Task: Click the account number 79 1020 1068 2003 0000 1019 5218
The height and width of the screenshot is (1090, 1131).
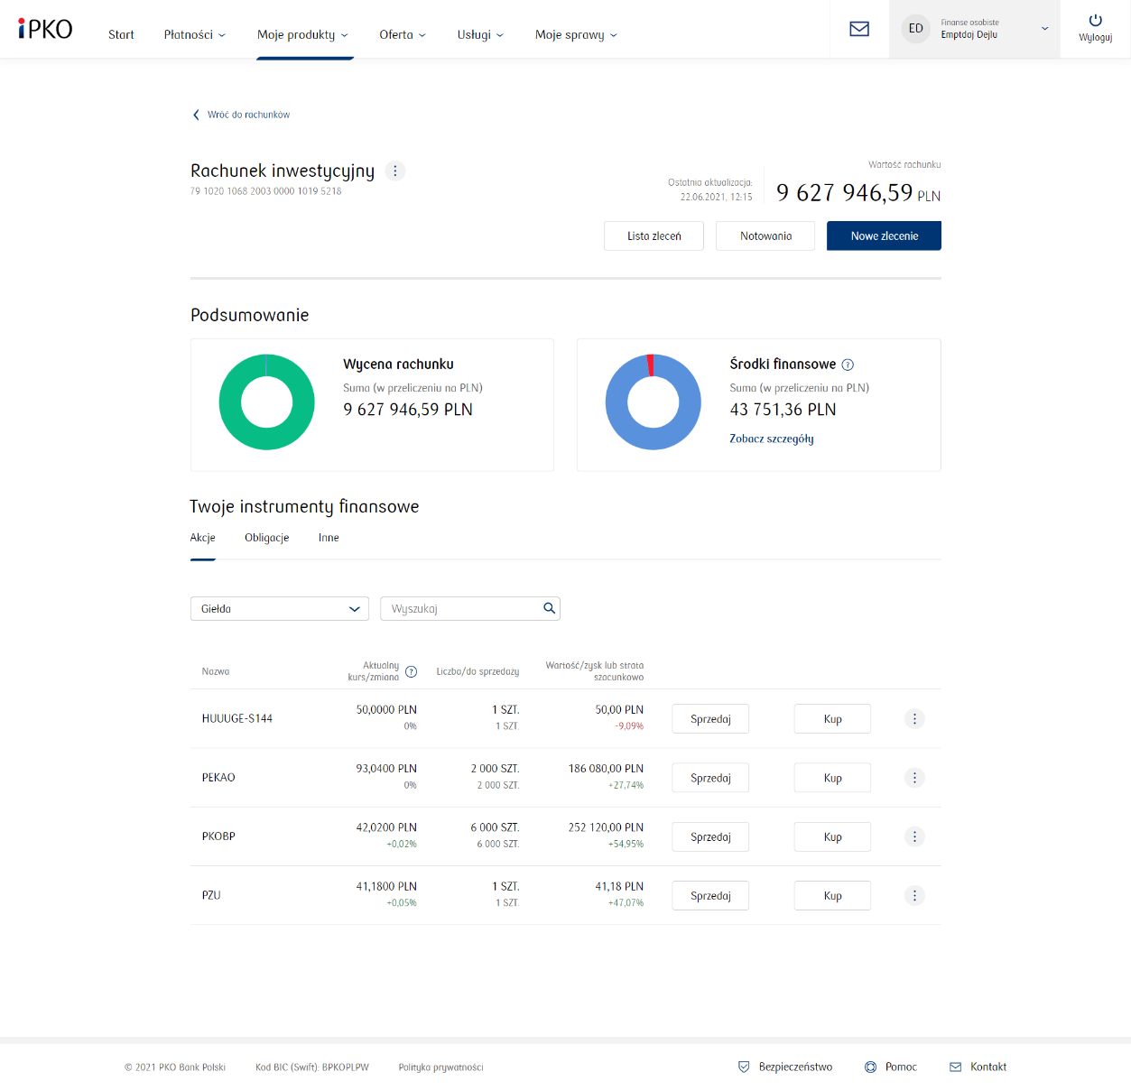Action: tap(266, 191)
